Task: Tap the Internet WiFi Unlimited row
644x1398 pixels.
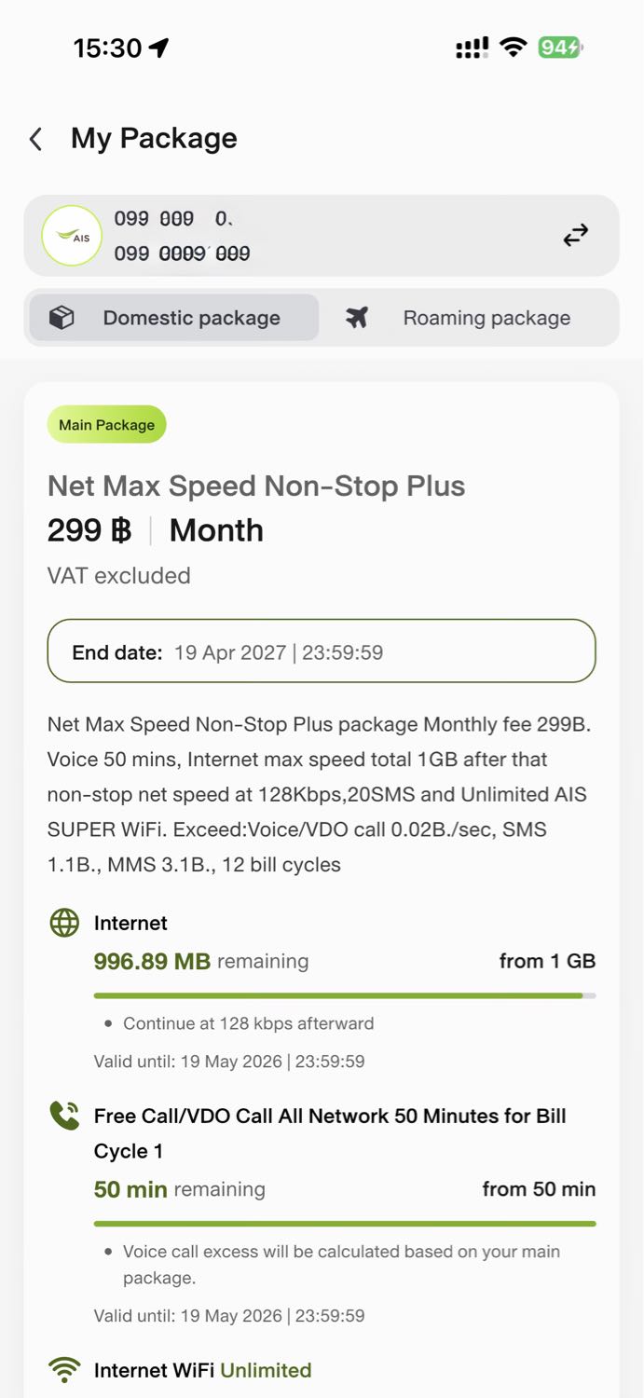Action: [202, 1370]
